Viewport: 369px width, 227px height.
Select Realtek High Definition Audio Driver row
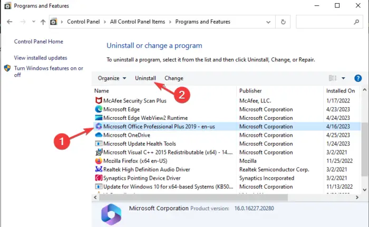(227, 169)
